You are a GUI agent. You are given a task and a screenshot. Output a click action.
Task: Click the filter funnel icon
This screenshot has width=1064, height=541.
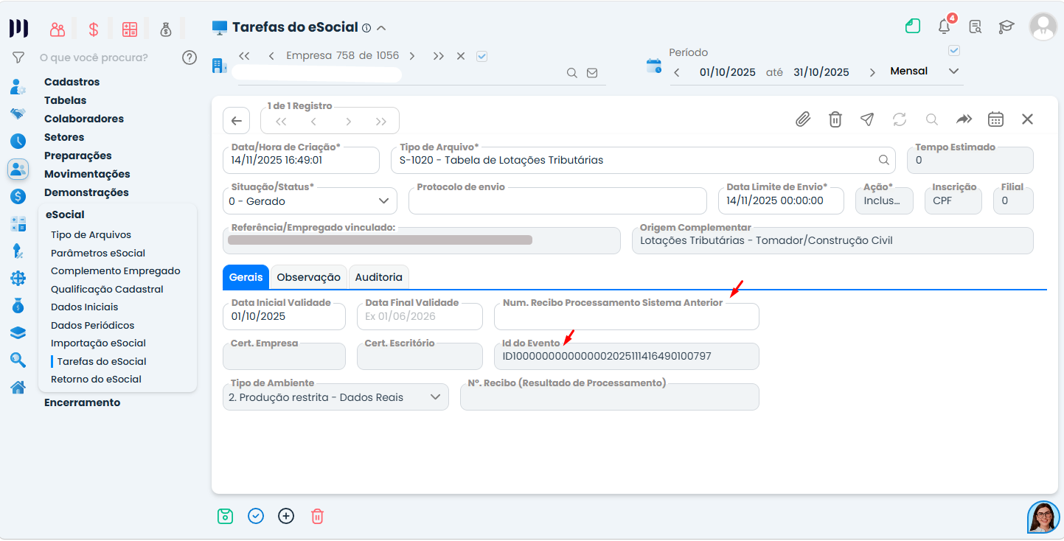pos(18,57)
